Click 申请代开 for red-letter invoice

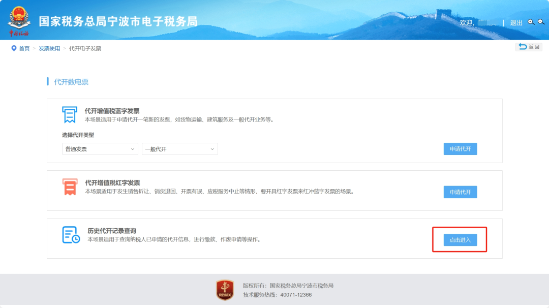pyautogui.click(x=460, y=192)
